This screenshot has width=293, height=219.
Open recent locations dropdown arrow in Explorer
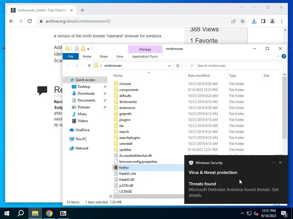[x=83, y=66]
